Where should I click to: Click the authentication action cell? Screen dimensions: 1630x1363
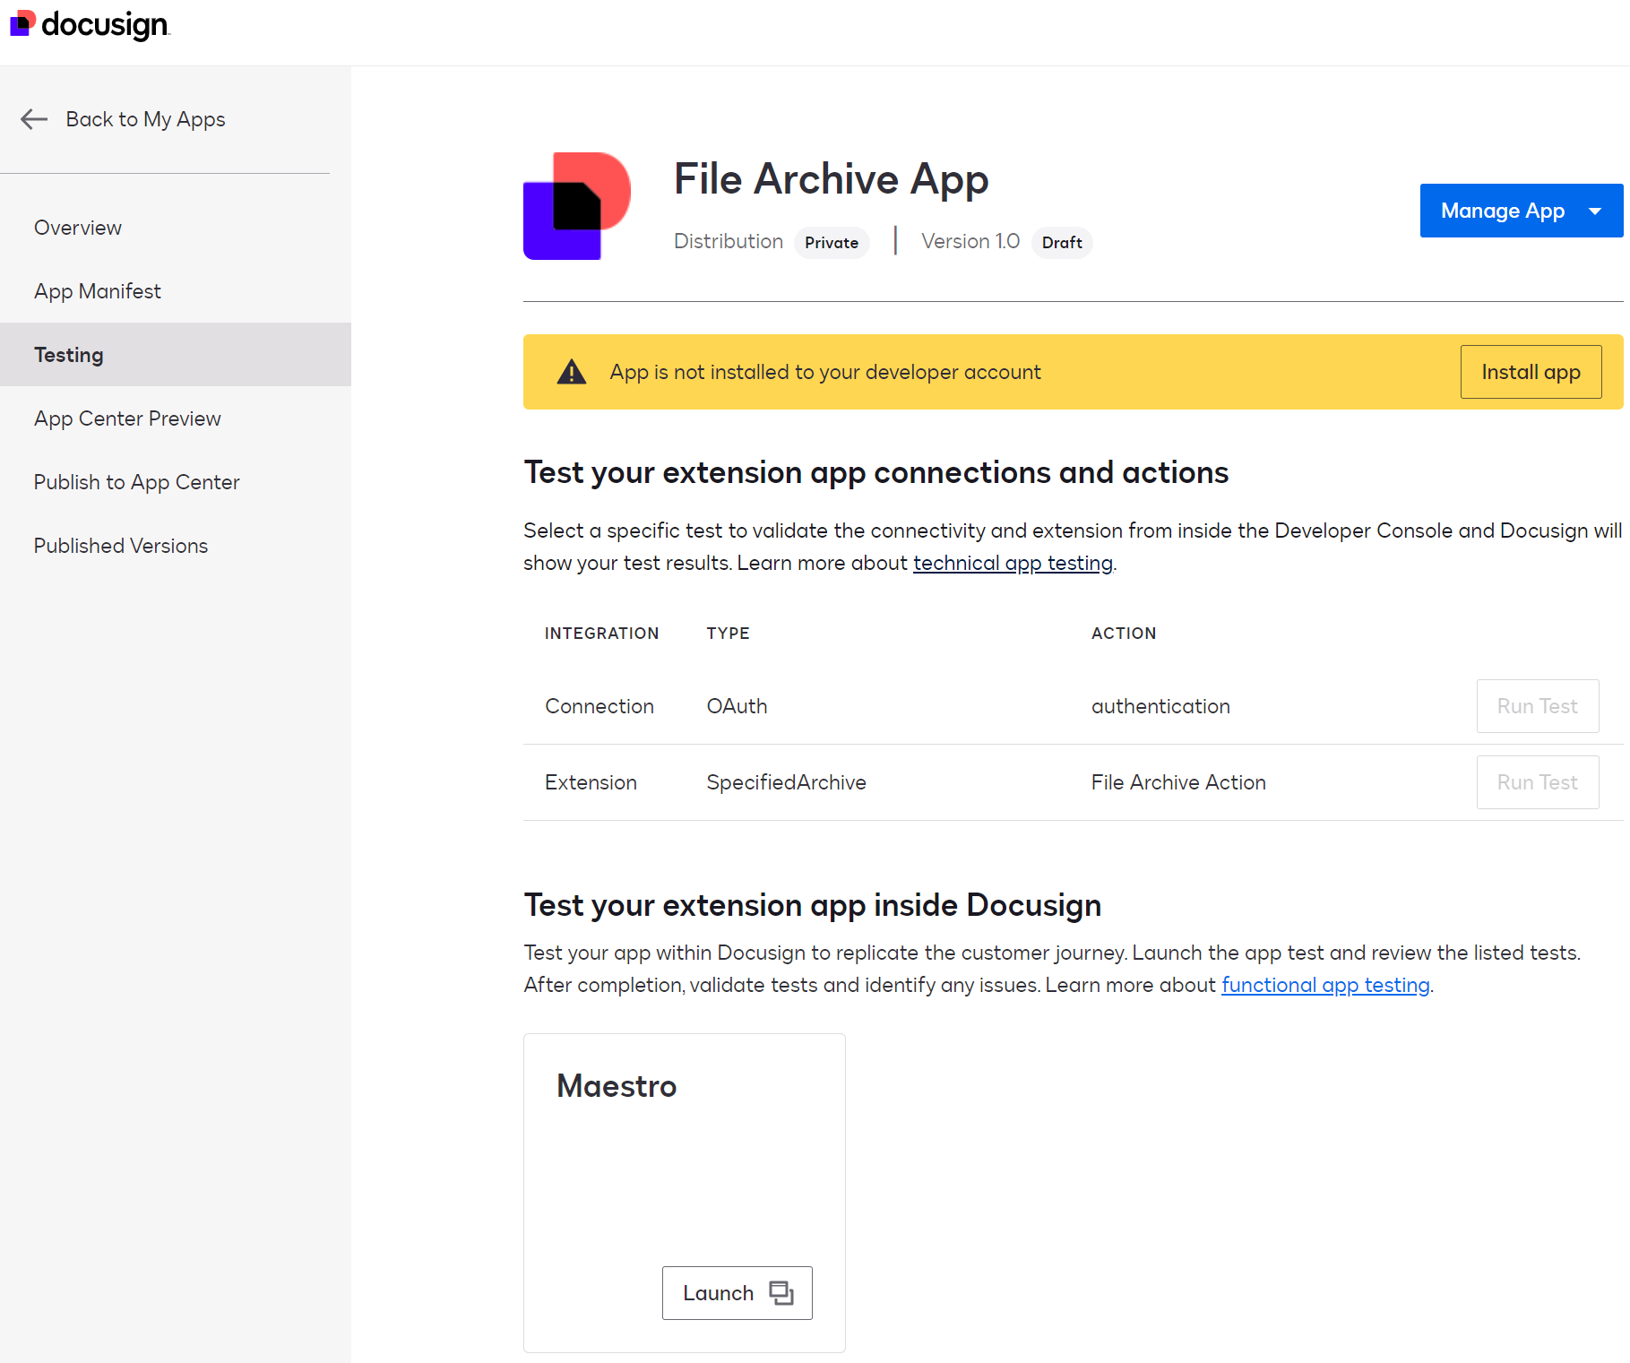[x=1160, y=706]
